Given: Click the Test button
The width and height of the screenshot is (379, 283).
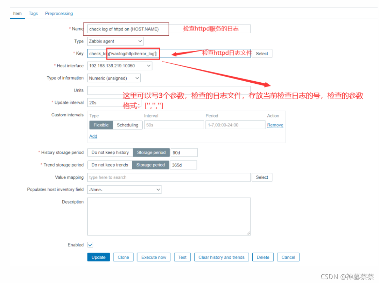Looking at the screenshot, I should [x=182, y=257].
